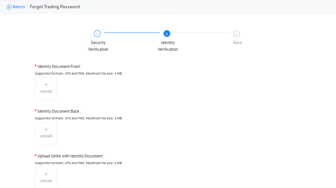Viewport: 336px width, 188px height.
Task: Click the completed step checkmark circle
Action: (x=97, y=34)
